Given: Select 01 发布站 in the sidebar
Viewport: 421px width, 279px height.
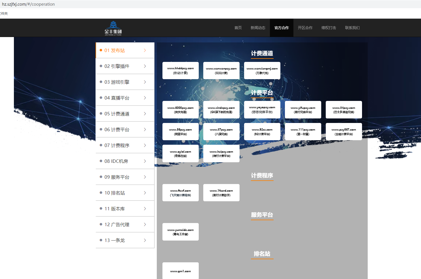Looking at the screenshot, I should [x=125, y=50].
